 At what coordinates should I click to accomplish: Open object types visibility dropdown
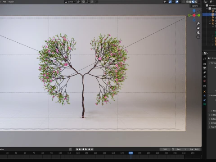click(166, 2)
